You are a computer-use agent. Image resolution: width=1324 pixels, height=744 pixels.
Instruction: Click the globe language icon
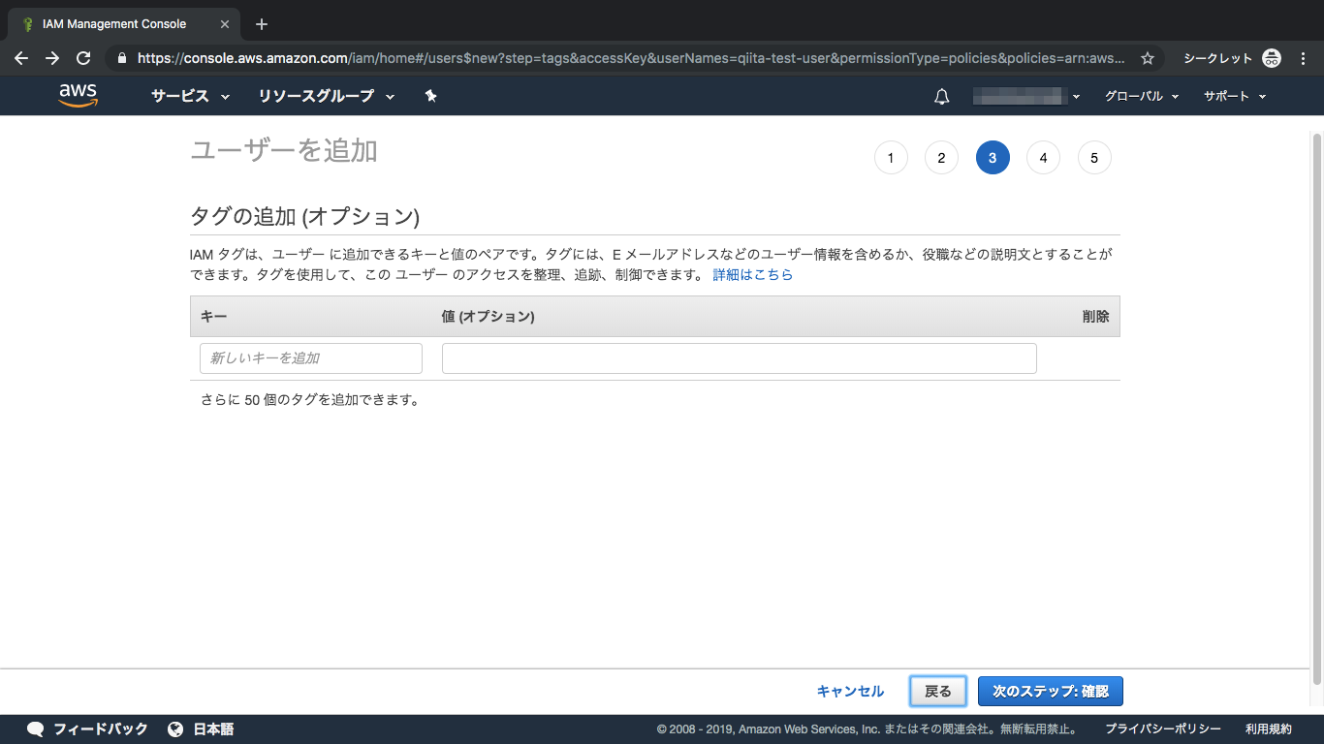175,729
